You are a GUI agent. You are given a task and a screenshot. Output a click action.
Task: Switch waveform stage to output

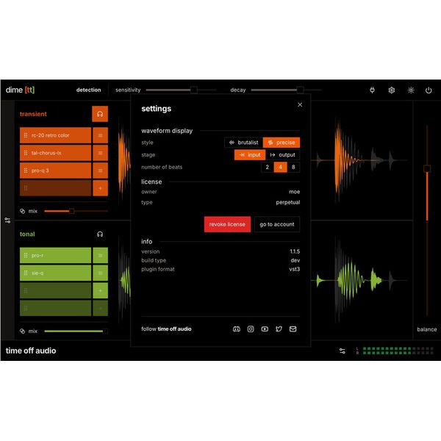(282, 155)
